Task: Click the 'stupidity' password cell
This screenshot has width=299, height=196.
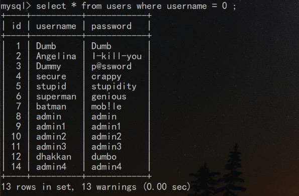Action: point(114,86)
